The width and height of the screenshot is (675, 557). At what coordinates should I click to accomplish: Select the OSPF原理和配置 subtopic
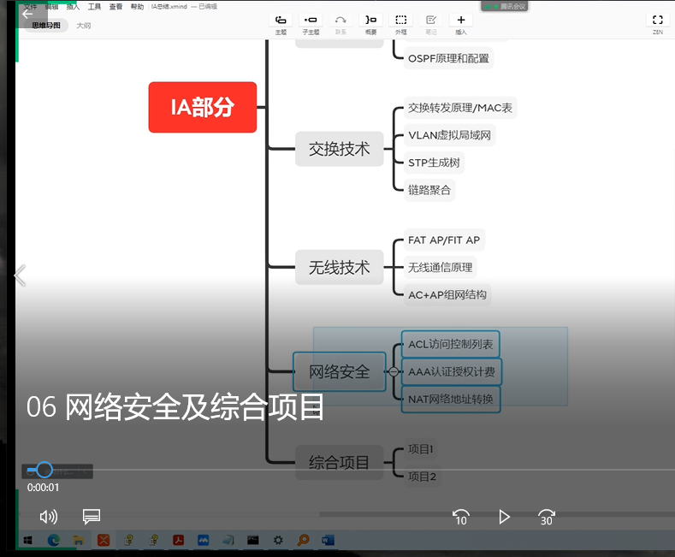(448, 58)
